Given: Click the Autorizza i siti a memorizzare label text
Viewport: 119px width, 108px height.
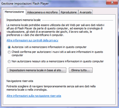Looking at the screenshot, I should pyautogui.click(x=49, y=47).
